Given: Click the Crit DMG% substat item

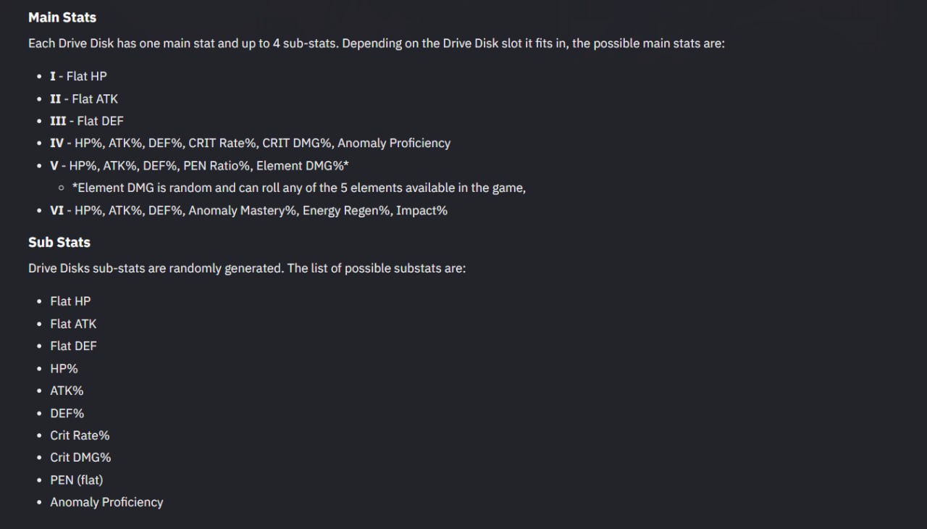Looking at the screenshot, I should click(x=80, y=458).
